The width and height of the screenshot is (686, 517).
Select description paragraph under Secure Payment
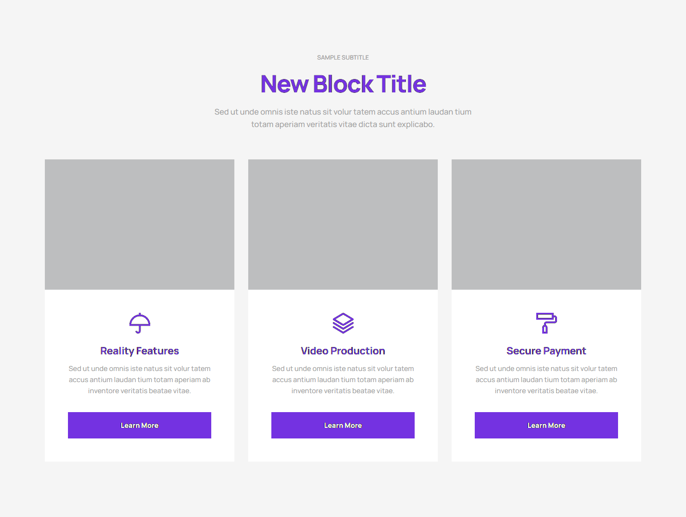546,380
